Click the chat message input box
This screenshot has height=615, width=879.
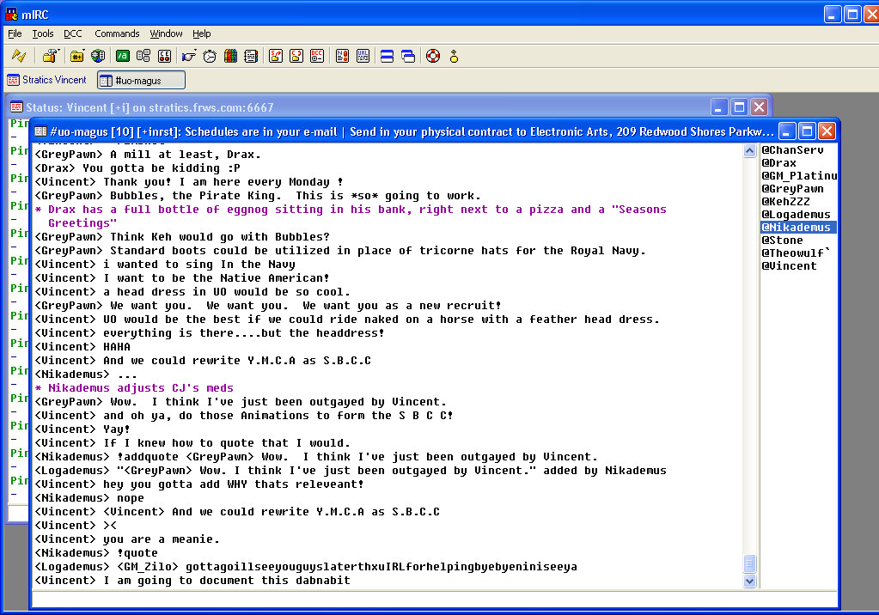(434, 599)
